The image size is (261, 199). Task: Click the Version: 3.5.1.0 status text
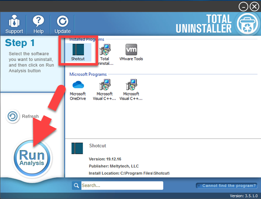244,196
